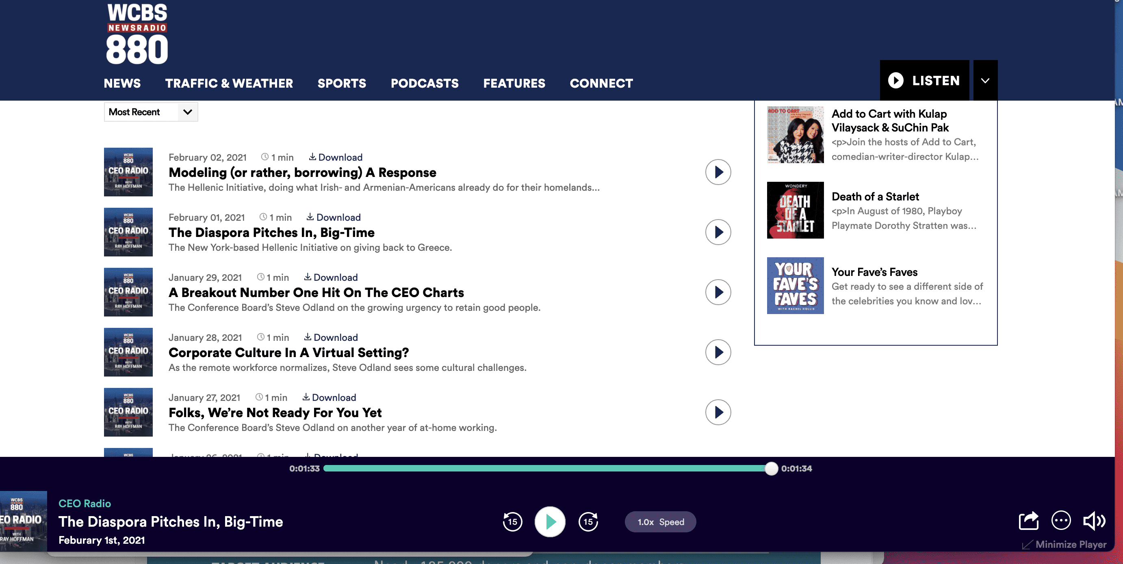Image resolution: width=1123 pixels, height=564 pixels.
Task: Open 'Modeling (or rather, borrowing) A Response' title
Action: tap(302, 172)
